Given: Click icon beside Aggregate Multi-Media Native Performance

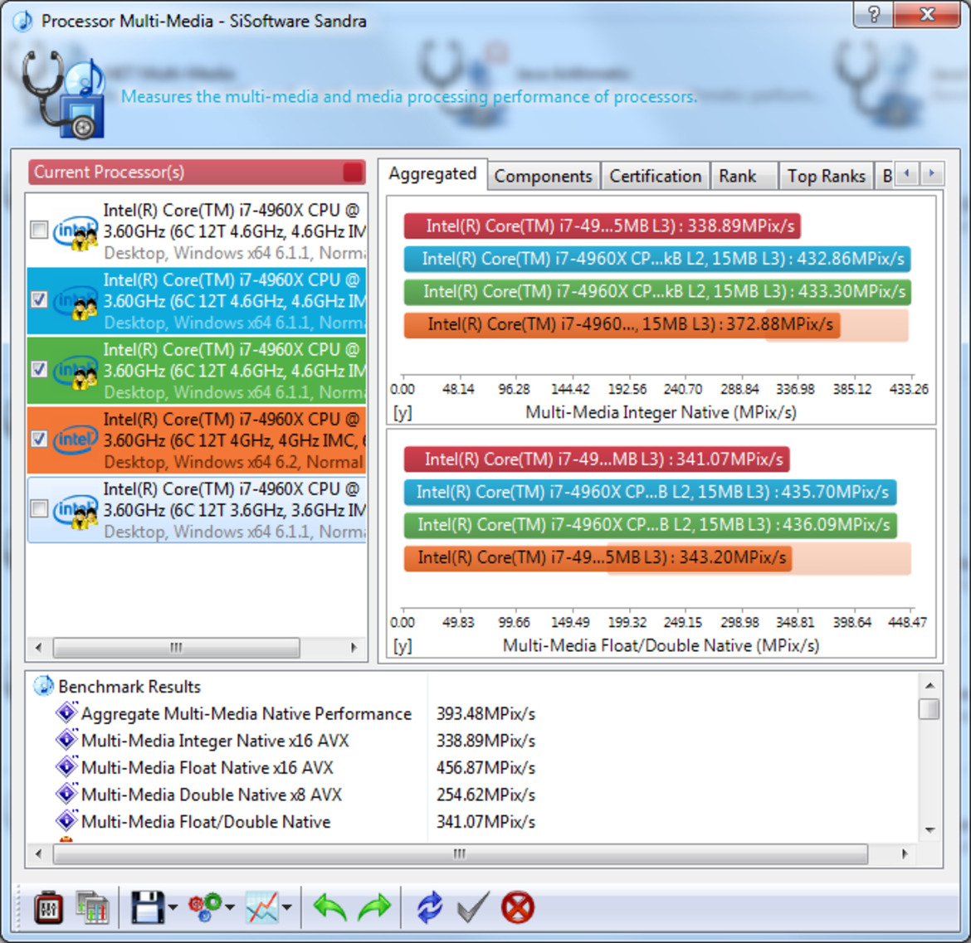Looking at the screenshot, I should (x=66, y=712).
